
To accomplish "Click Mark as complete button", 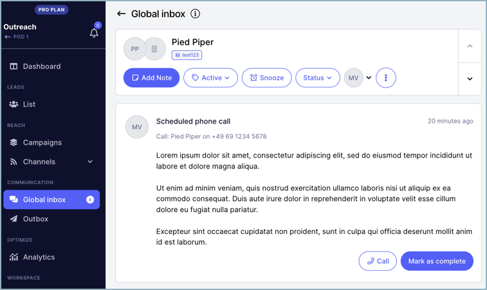I will click(x=437, y=261).
